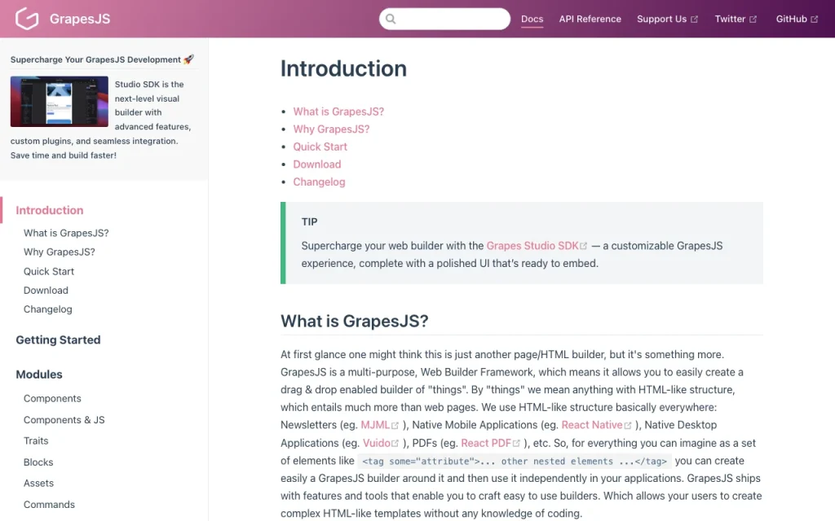Jump to Why GrapesJS? in page contents list
Screen dimensions: 835x521
(x=331, y=129)
